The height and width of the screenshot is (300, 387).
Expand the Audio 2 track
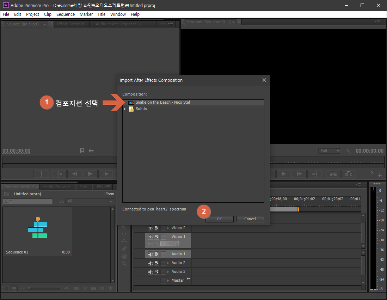point(168,263)
